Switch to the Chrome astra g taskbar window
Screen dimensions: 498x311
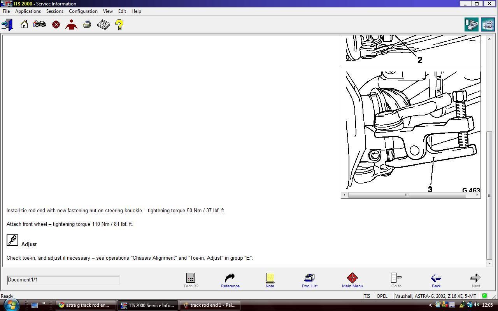(x=86, y=305)
